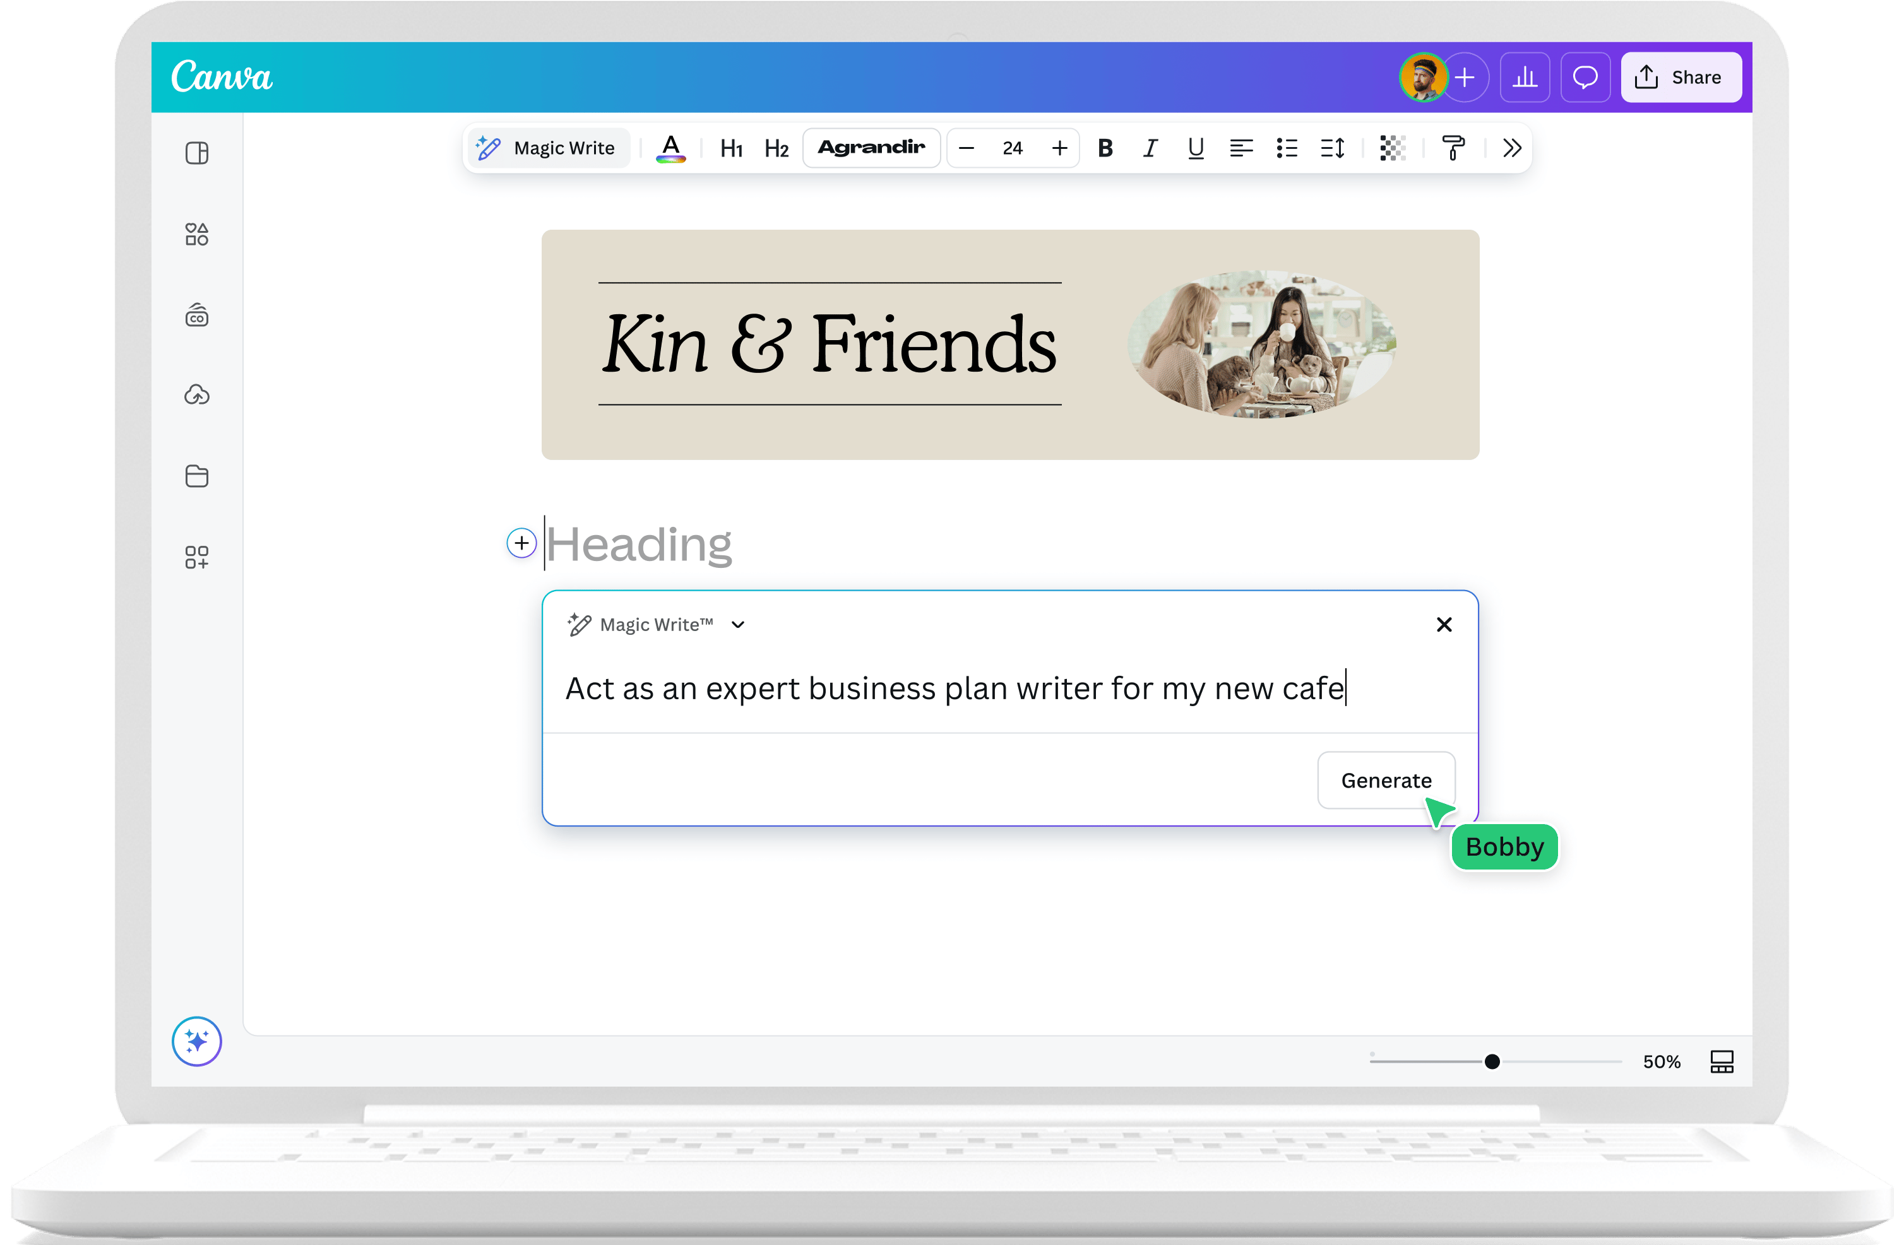
Task: Open the comments speech bubble
Action: click(x=1585, y=78)
